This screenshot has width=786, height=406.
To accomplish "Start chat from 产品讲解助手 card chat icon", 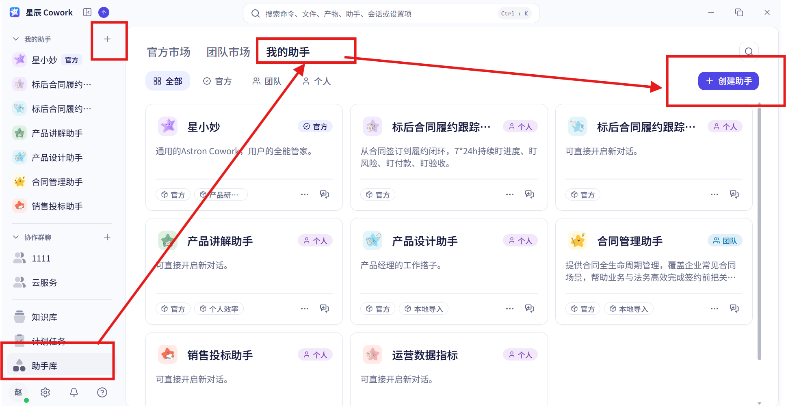I will pos(325,309).
